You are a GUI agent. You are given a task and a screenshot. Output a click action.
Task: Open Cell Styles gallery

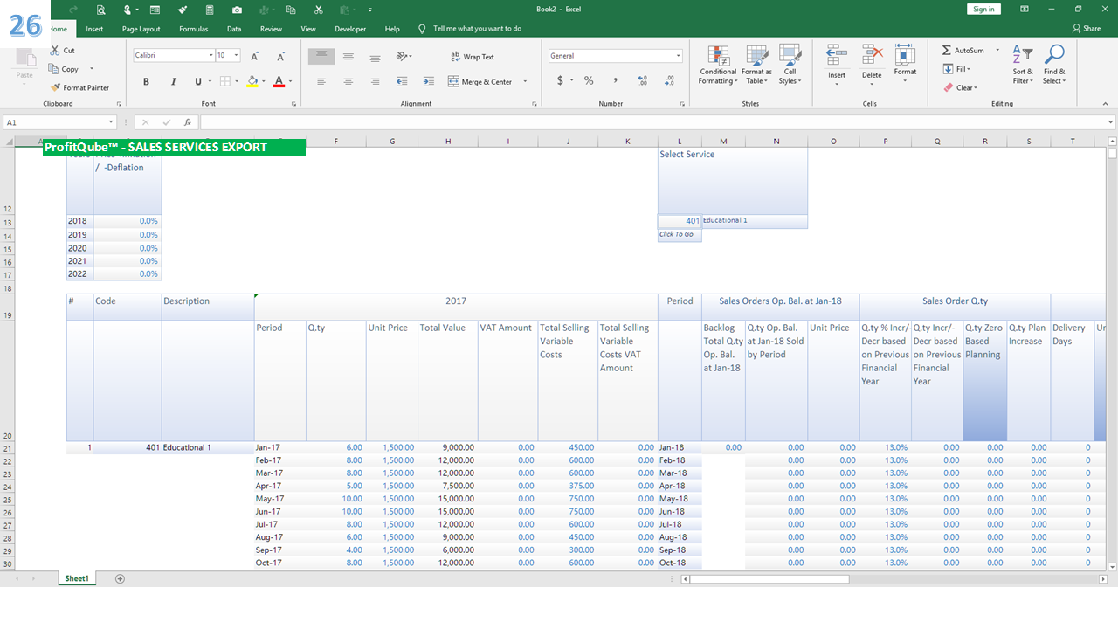790,66
